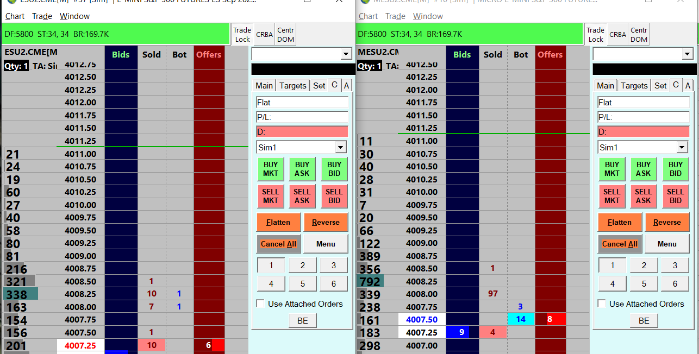Click CRBA button in MES window
This screenshot has height=354, width=699.
[x=617, y=34]
